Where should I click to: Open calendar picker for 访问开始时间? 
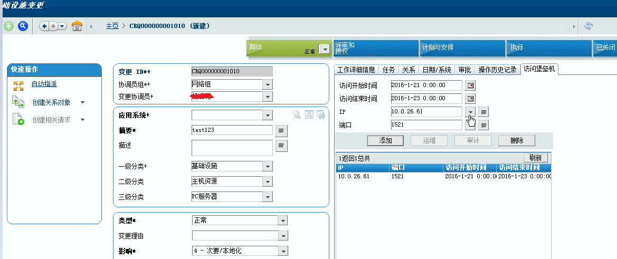coord(469,85)
